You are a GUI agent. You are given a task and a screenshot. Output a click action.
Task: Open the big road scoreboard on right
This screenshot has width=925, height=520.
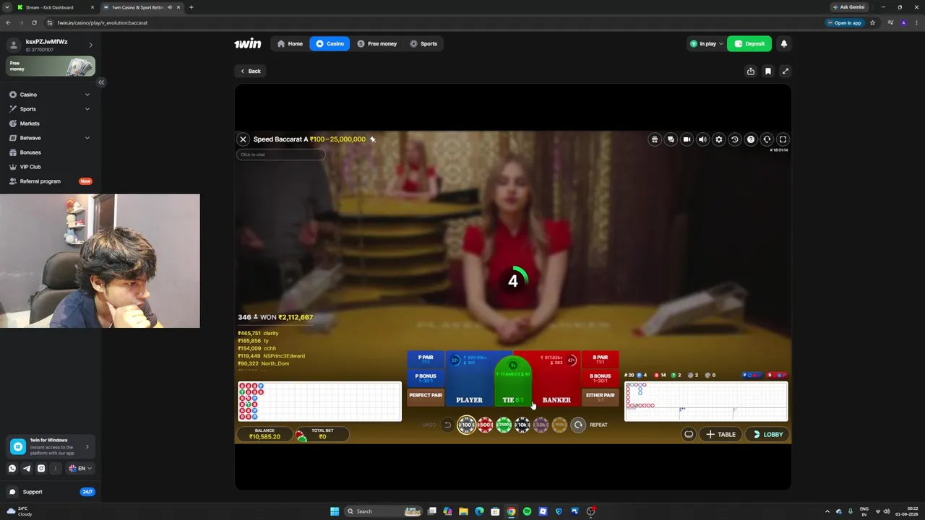706,402
